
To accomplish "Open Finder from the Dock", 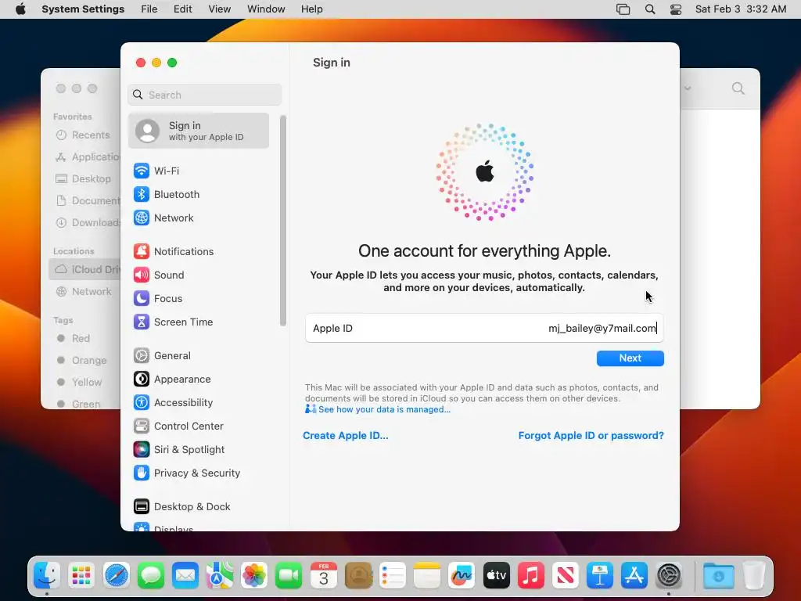I will pos(47,576).
